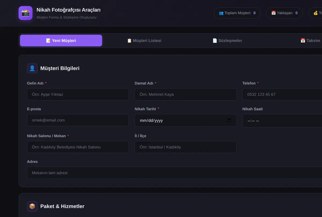Click the Nikah Tarihi date field
322x217 pixels.
pyautogui.click(x=185, y=120)
